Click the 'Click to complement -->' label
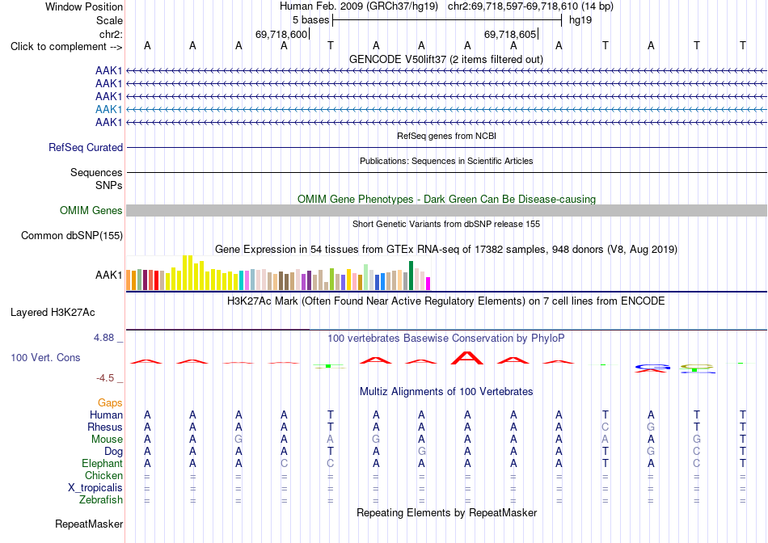 click(x=66, y=47)
